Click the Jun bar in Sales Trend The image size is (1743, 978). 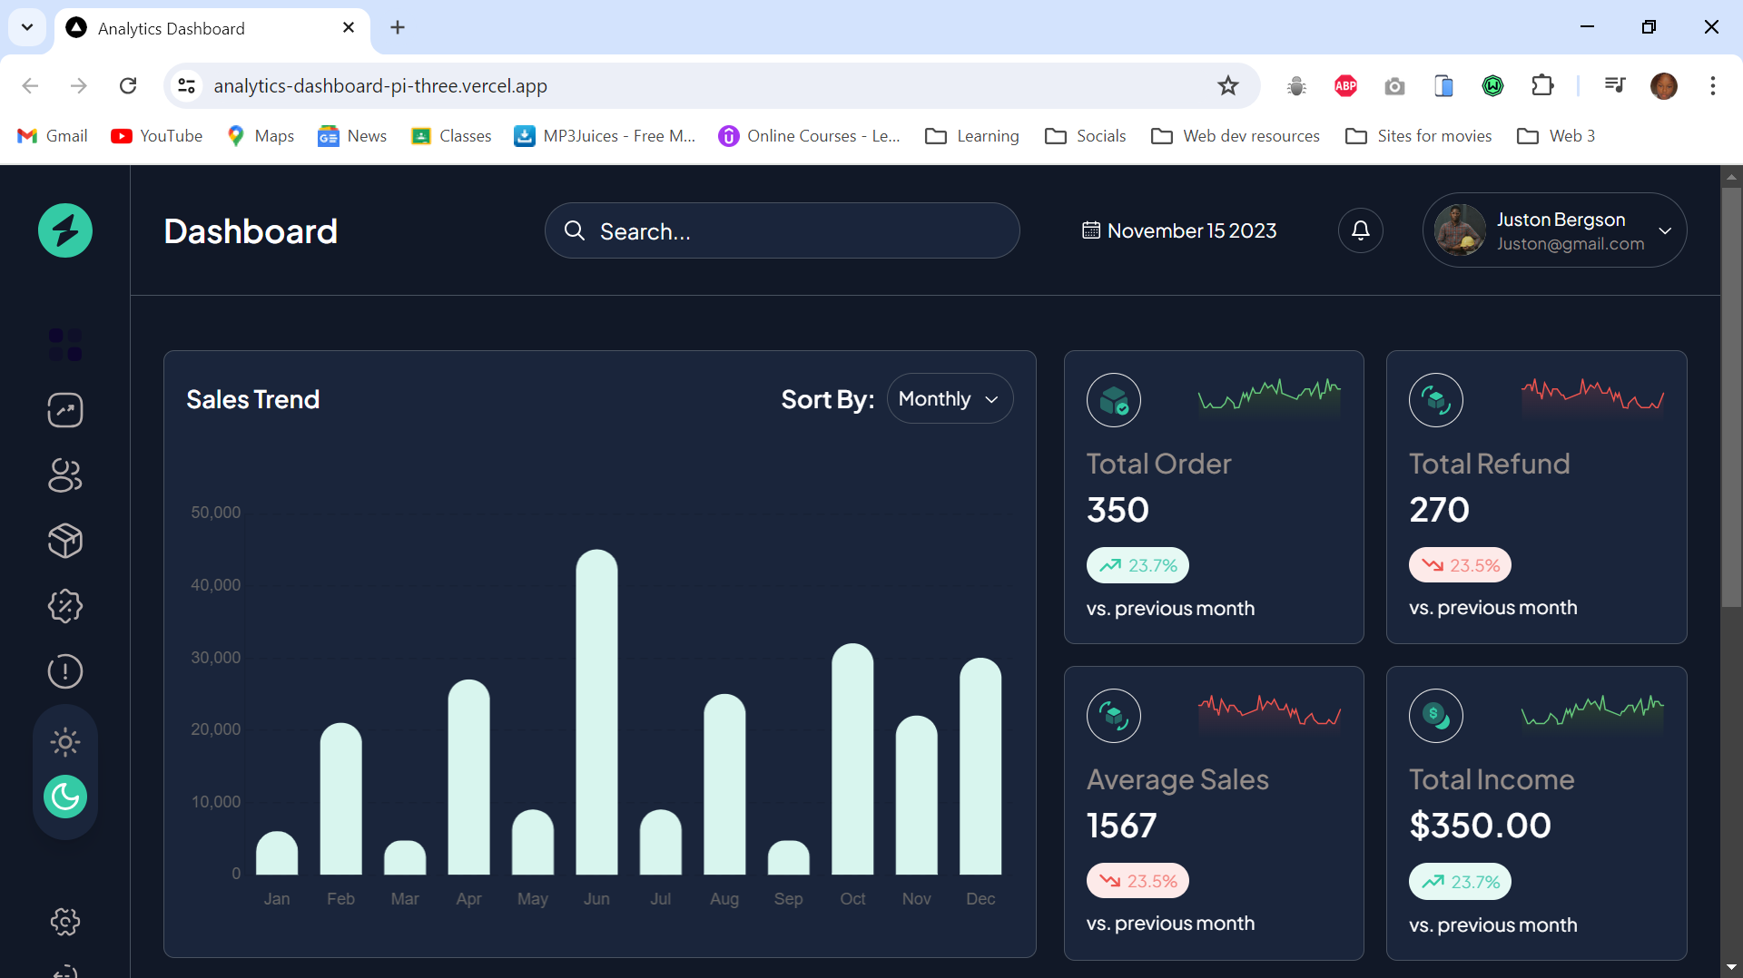pyautogui.click(x=596, y=712)
